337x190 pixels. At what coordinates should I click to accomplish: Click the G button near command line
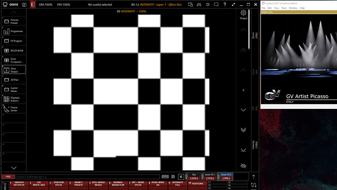181,177
